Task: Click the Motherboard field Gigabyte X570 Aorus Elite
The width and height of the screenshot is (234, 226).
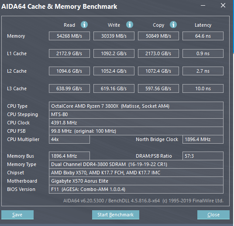Action: tap(136, 181)
